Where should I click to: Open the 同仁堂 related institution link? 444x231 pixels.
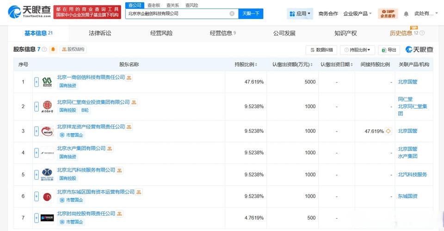click(x=405, y=99)
